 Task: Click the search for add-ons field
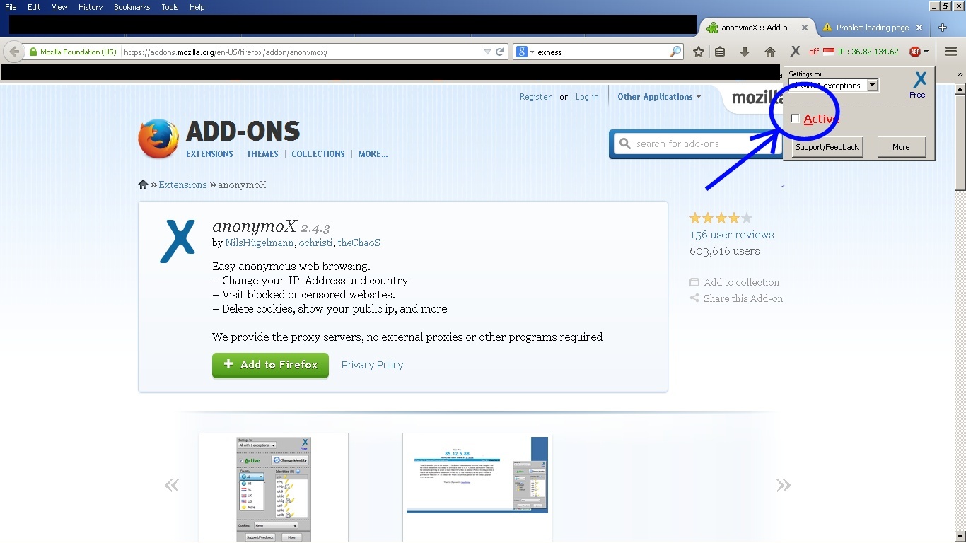click(689, 144)
